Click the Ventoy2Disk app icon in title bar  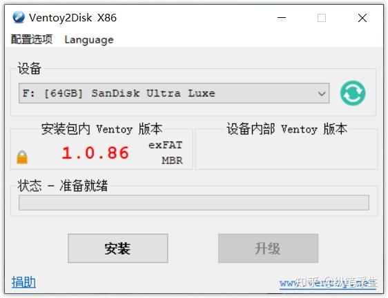click(x=19, y=17)
